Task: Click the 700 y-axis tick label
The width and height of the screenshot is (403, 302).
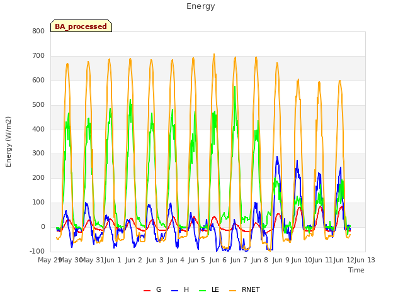Action: point(38,56)
